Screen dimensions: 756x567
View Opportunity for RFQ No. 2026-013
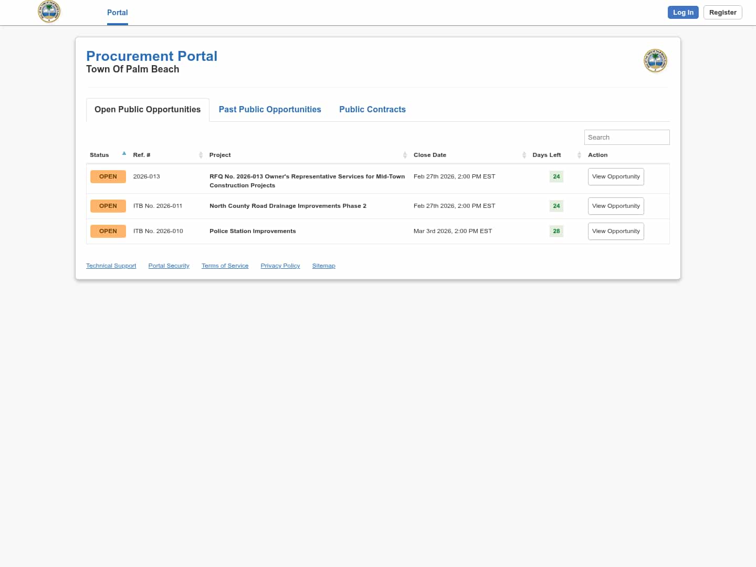tap(616, 176)
